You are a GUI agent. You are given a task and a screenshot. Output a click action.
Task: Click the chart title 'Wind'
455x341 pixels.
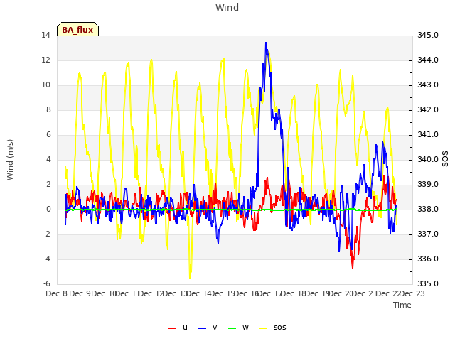click(x=227, y=7)
